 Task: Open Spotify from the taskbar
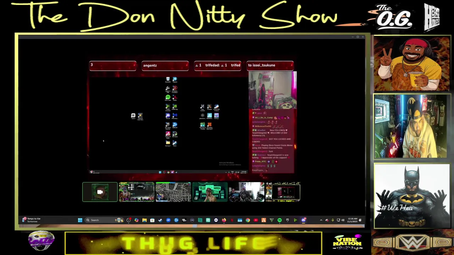pos(279,220)
